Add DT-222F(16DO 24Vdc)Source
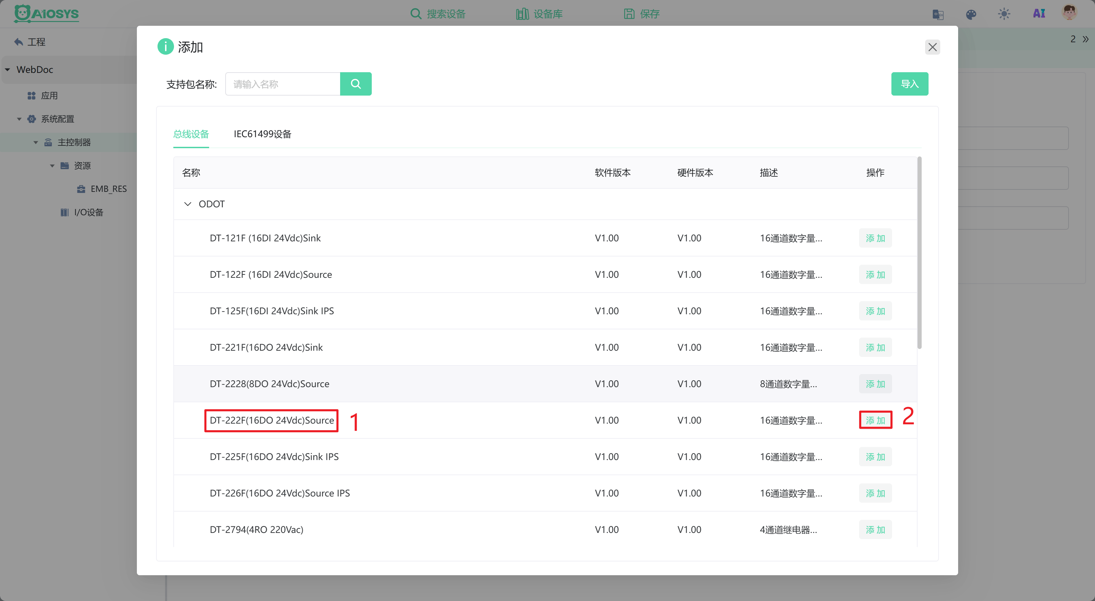The height and width of the screenshot is (601, 1095). (875, 420)
